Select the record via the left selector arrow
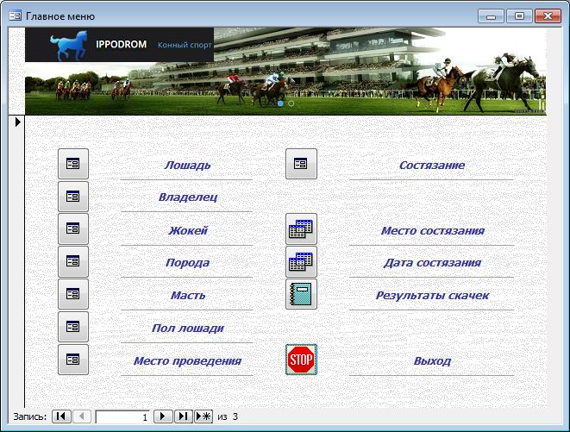This screenshot has height=432, width=570. click(17, 122)
